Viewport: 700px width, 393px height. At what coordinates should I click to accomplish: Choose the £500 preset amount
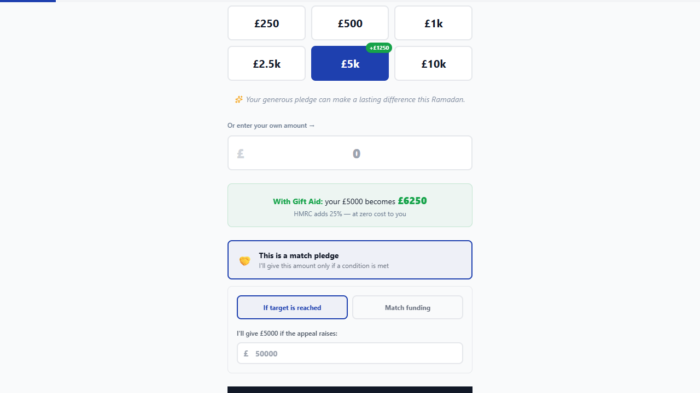(350, 23)
